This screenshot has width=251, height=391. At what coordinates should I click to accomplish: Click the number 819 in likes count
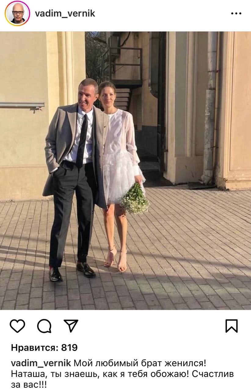click(69, 348)
